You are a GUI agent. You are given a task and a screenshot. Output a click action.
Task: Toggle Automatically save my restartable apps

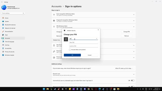(x=133, y=80)
